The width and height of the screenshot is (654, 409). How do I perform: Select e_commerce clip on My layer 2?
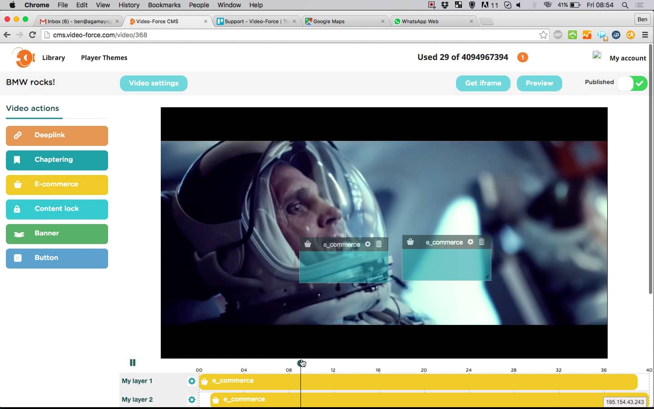point(429,400)
